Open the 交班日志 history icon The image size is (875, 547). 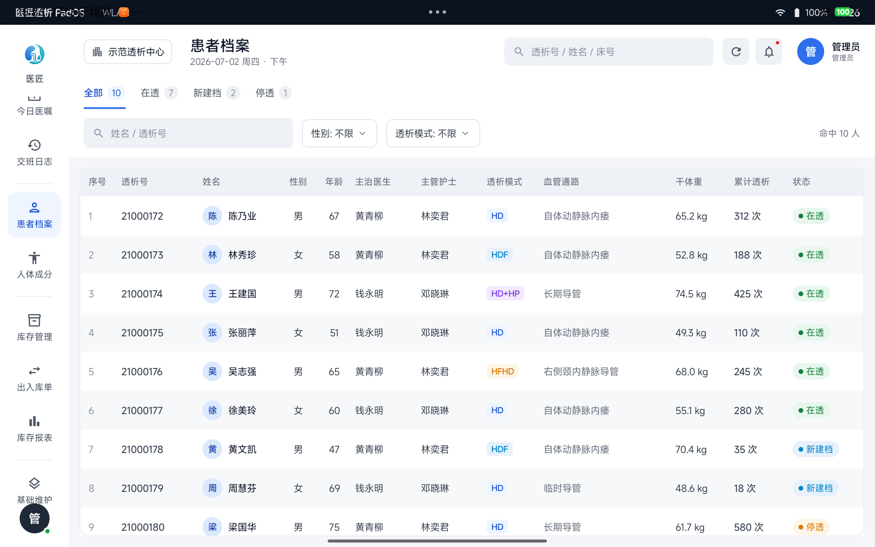[34, 145]
